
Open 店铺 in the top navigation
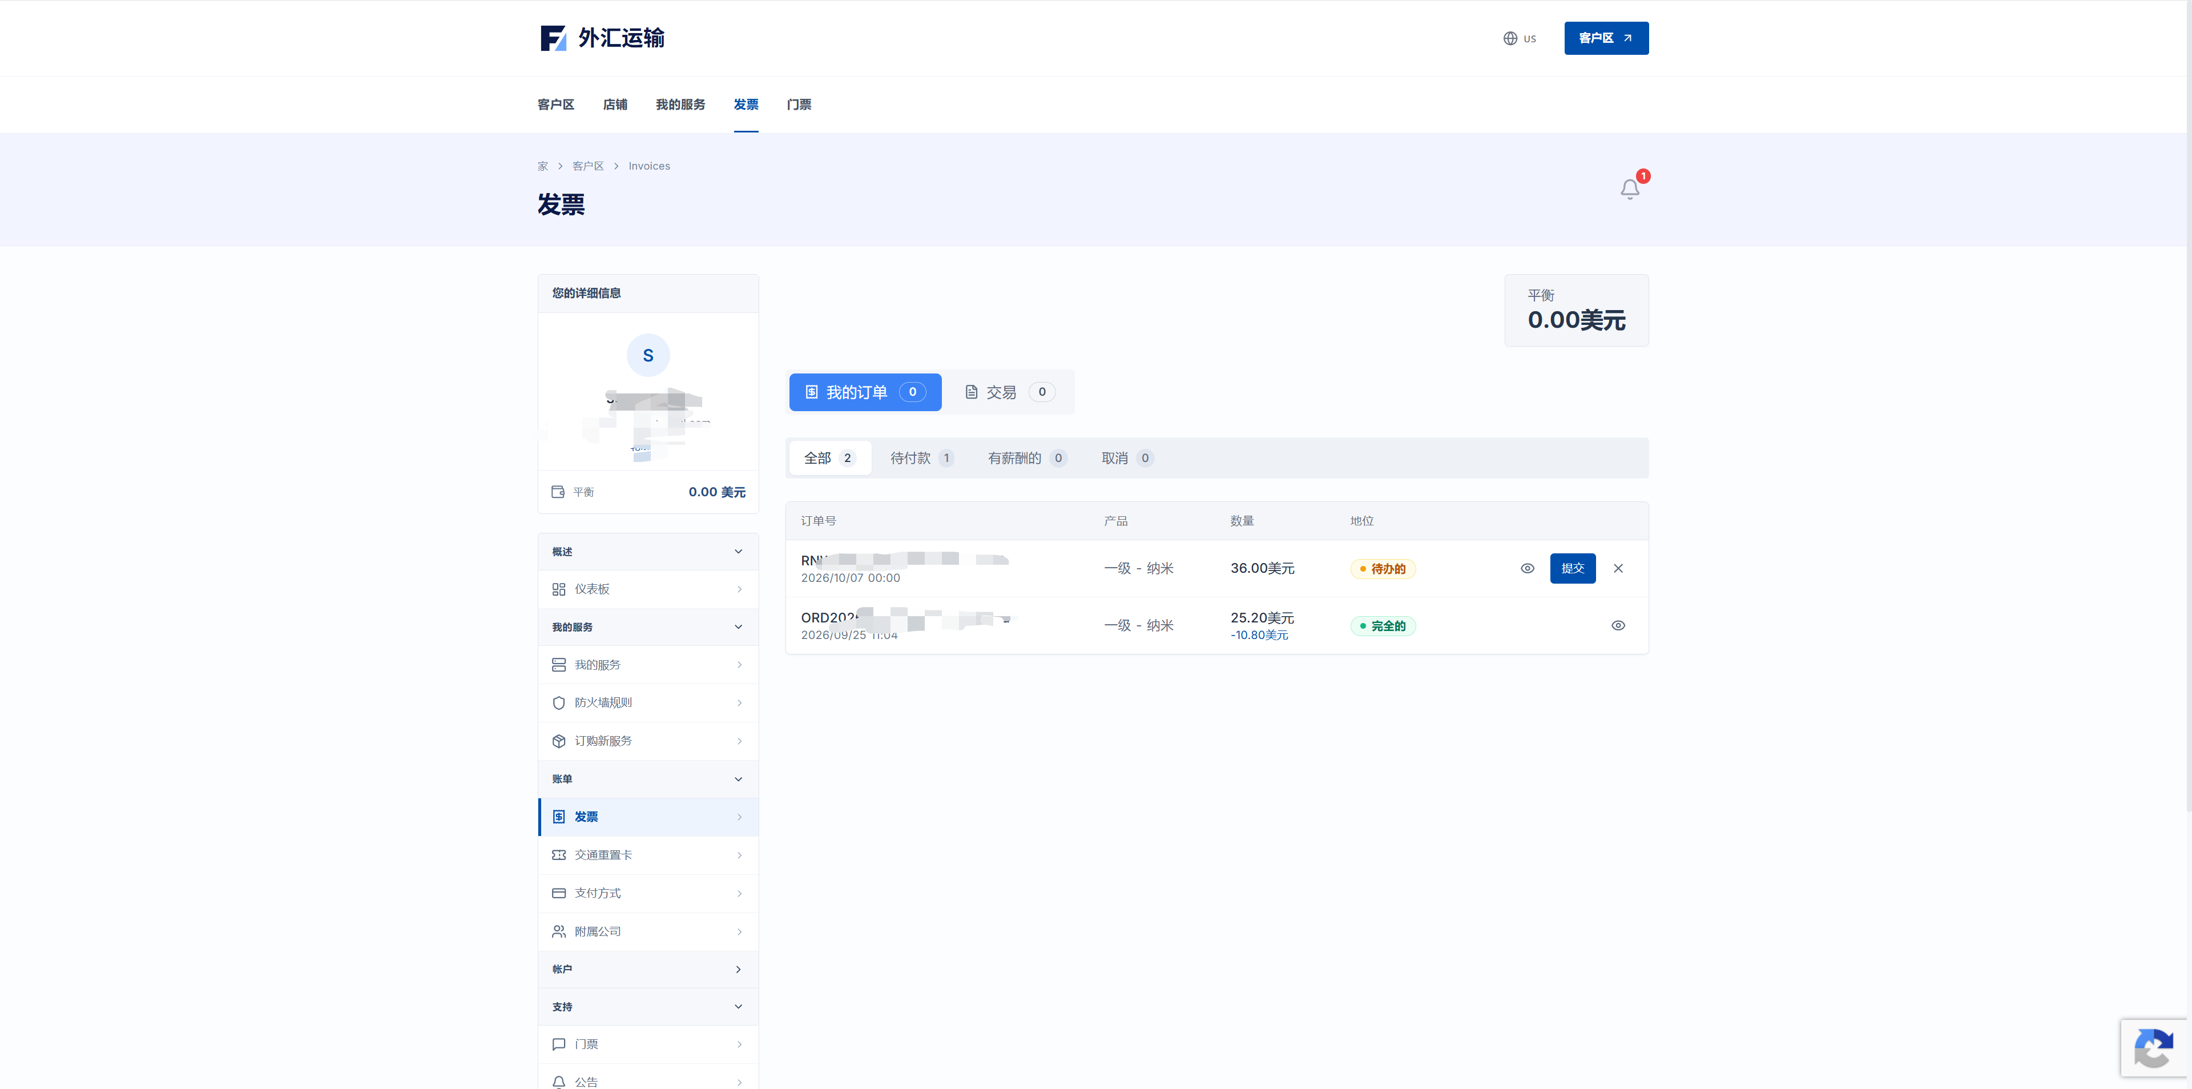point(615,104)
